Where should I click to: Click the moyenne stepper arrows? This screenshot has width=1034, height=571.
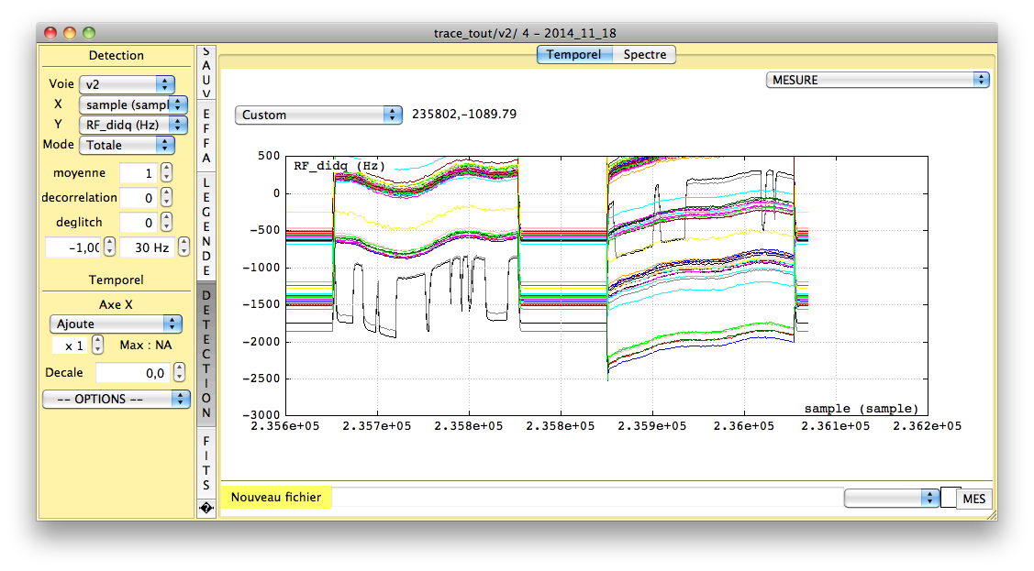click(166, 173)
